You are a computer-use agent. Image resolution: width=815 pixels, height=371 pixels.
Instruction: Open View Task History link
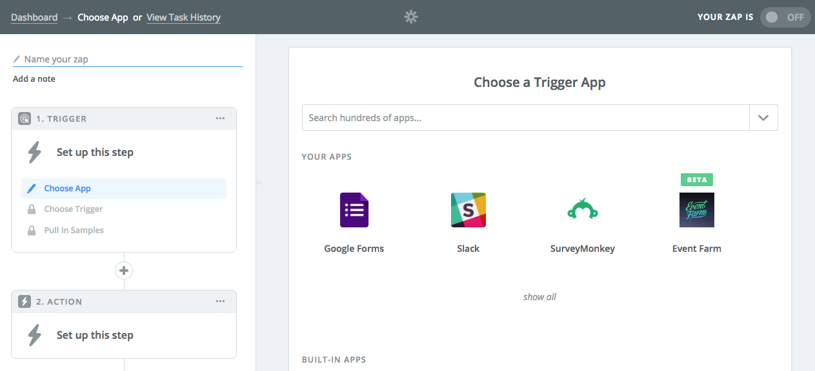(184, 17)
